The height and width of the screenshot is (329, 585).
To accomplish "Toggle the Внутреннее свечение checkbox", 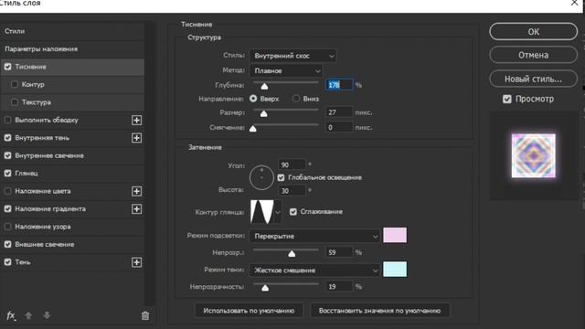I will pyautogui.click(x=8, y=155).
